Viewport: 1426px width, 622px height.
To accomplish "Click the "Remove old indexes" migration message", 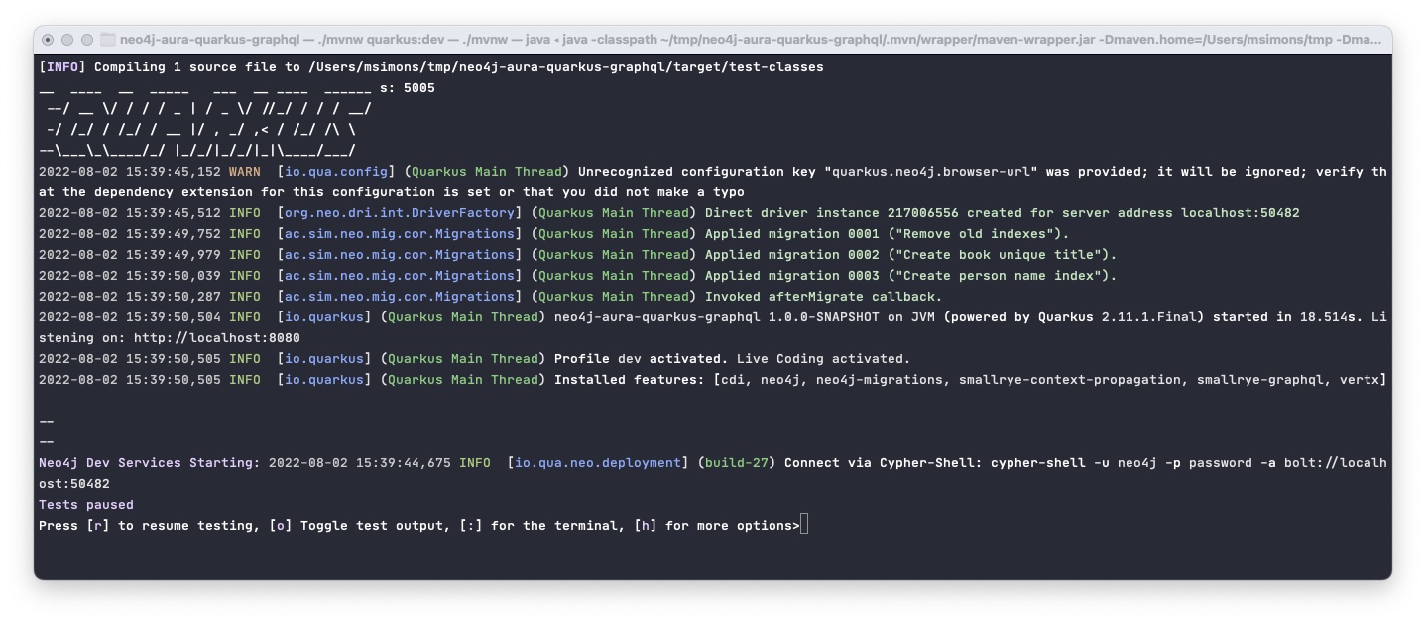I will point(974,234).
